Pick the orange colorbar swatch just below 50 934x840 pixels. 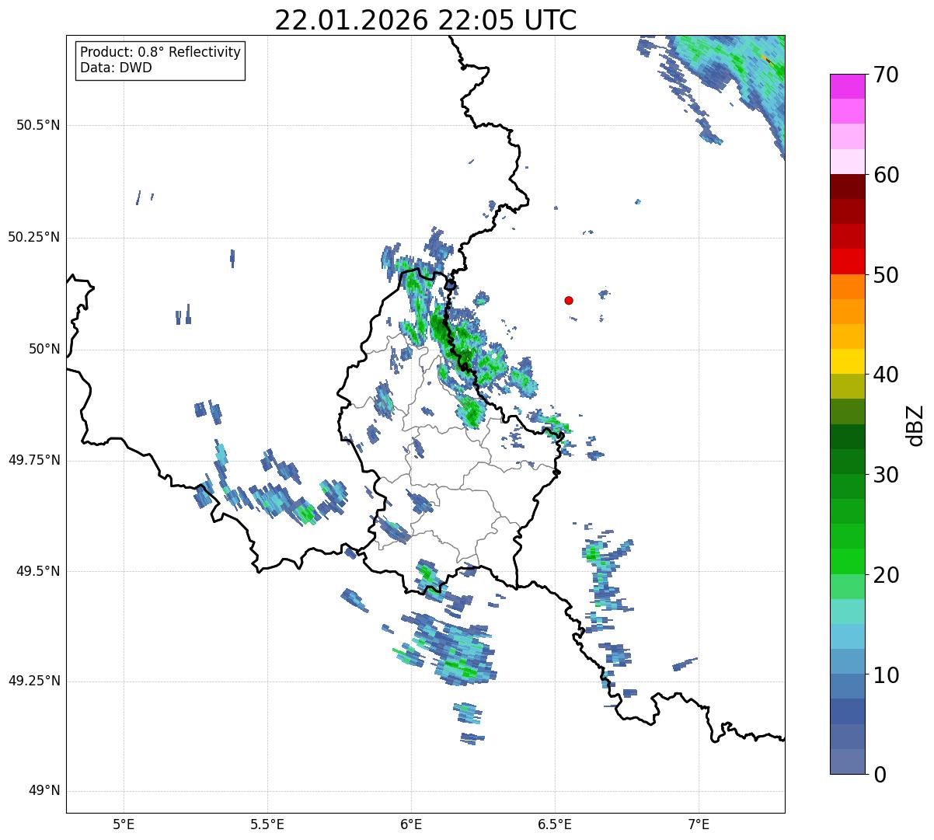848,287
